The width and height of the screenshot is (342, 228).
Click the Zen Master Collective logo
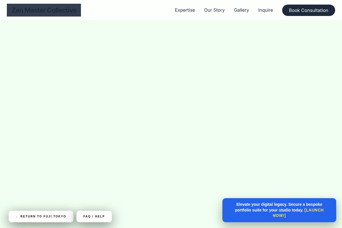[x=44, y=10]
